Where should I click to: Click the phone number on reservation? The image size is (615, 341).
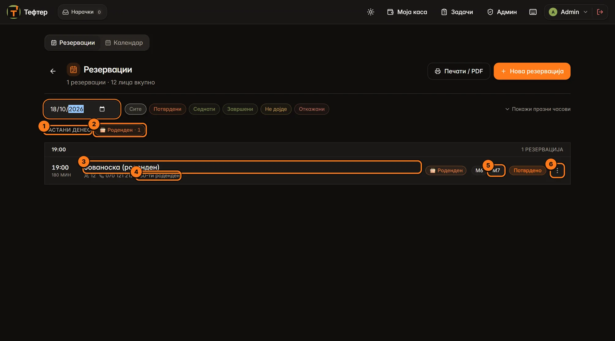click(116, 176)
